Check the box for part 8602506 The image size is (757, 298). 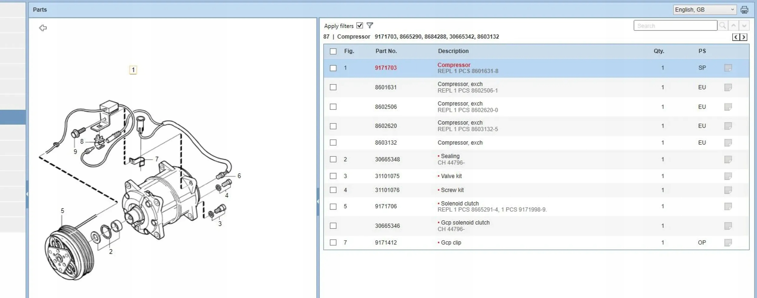pos(333,107)
